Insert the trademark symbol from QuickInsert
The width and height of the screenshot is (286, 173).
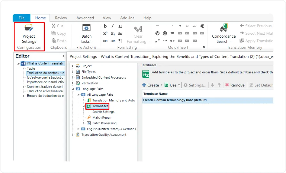click(x=172, y=33)
